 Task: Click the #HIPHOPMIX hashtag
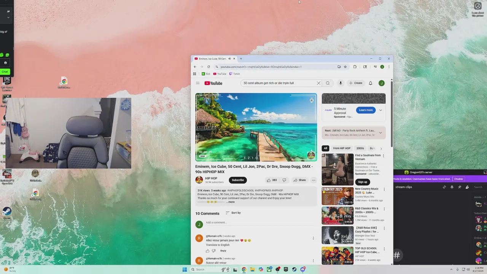pos(263,190)
